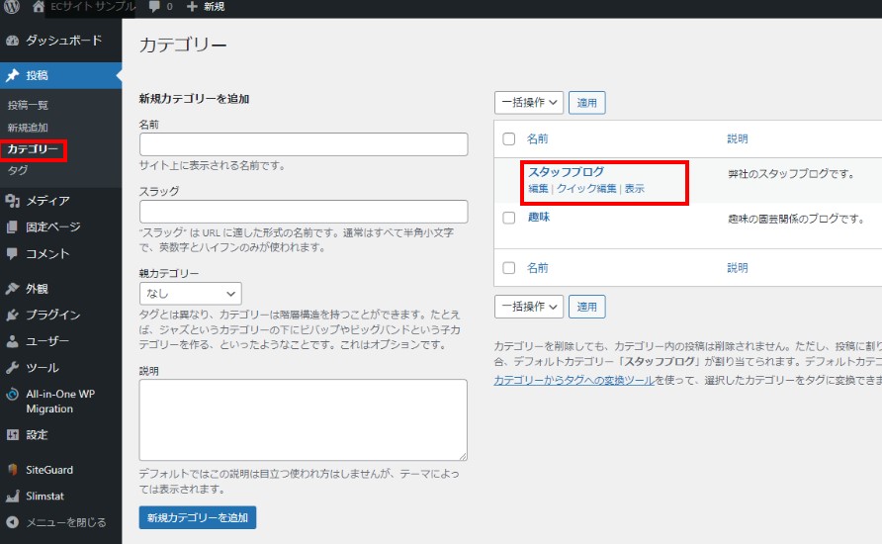Go to 投稿一覧 in the submenu
The width and height of the screenshot is (882, 544).
(28, 105)
